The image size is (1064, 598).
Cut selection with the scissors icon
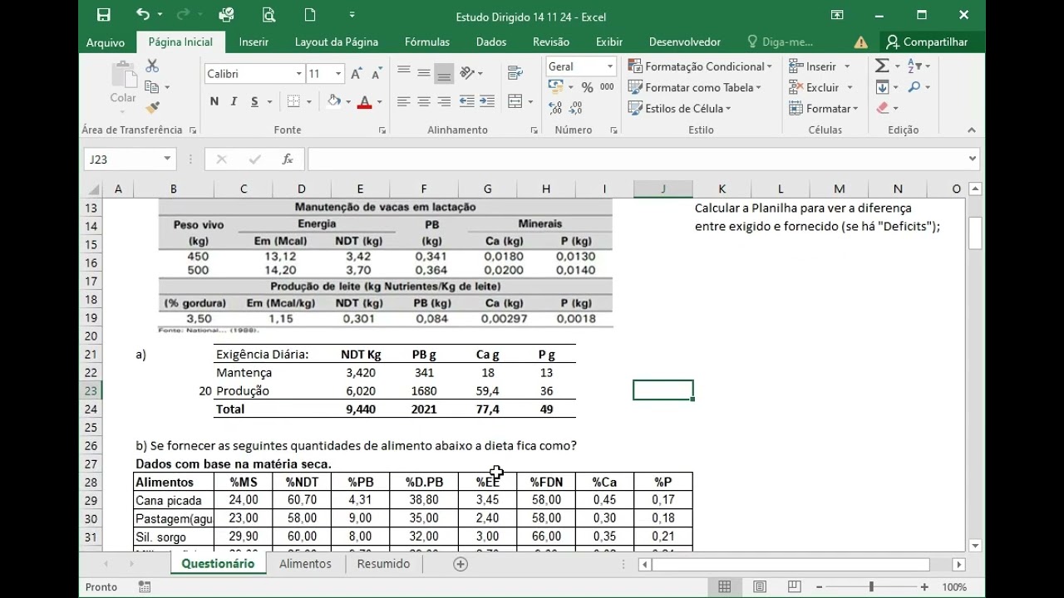152,66
